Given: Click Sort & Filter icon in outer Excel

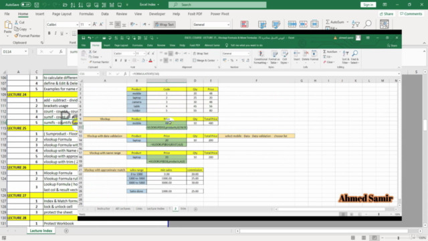Looking at the screenshot, I should pos(356,24).
